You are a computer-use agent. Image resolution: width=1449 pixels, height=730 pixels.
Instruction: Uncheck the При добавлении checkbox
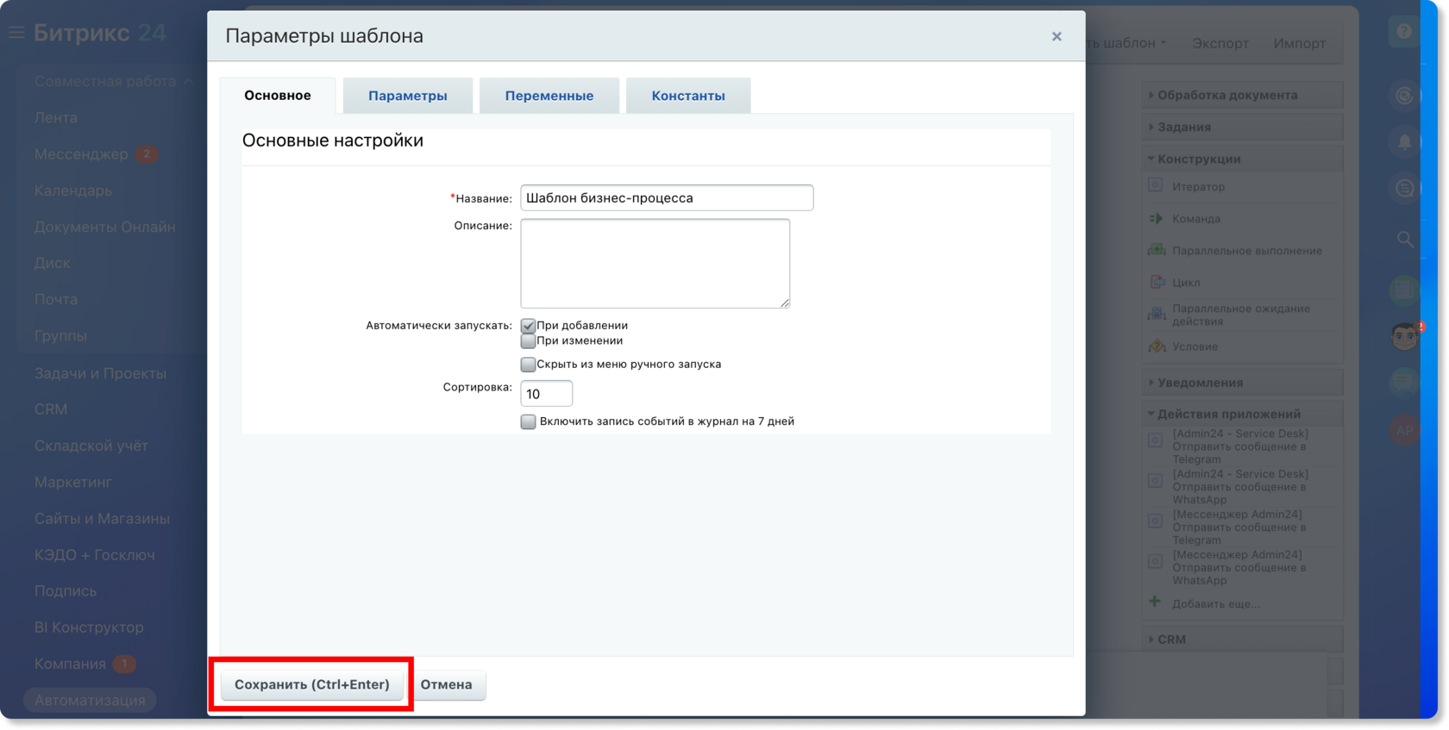[528, 326]
